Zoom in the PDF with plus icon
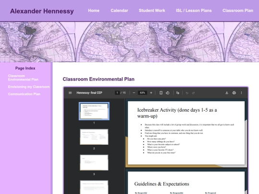Image resolution: width=259 pixels, height=194 pixels. pyautogui.click(x=151, y=93)
